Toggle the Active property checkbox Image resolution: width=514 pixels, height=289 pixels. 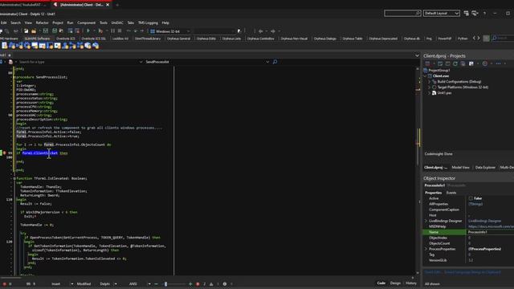(471, 198)
